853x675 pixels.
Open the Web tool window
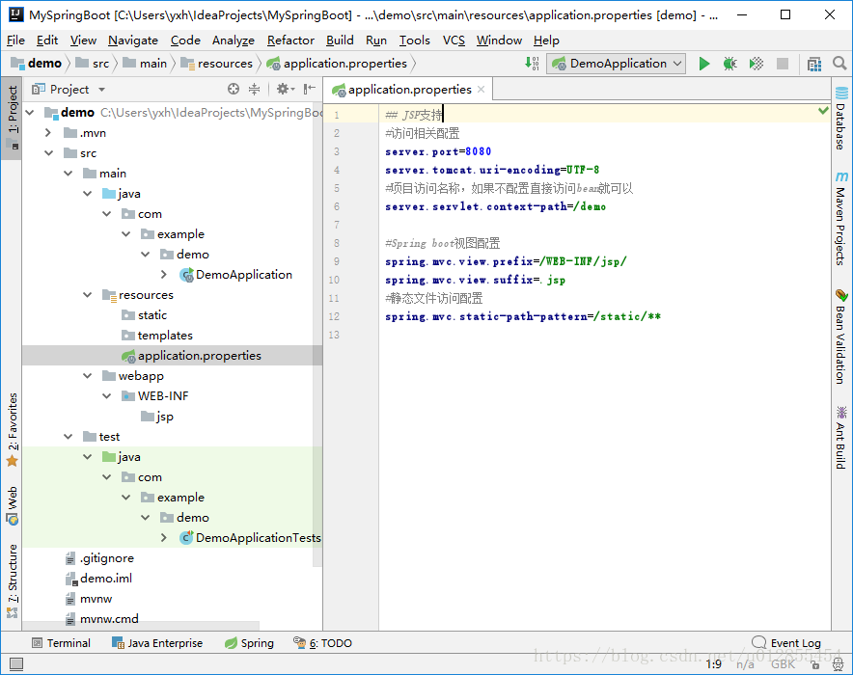click(x=12, y=505)
